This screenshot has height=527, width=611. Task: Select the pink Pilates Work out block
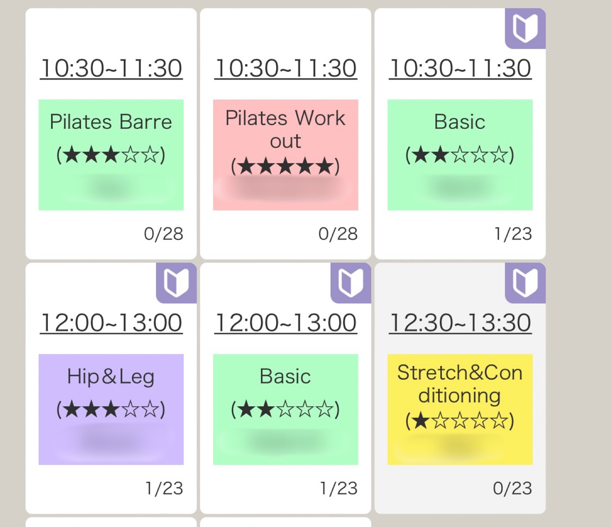pos(286,155)
